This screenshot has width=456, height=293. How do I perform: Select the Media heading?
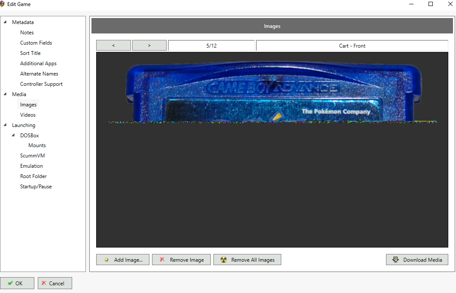[19, 94]
